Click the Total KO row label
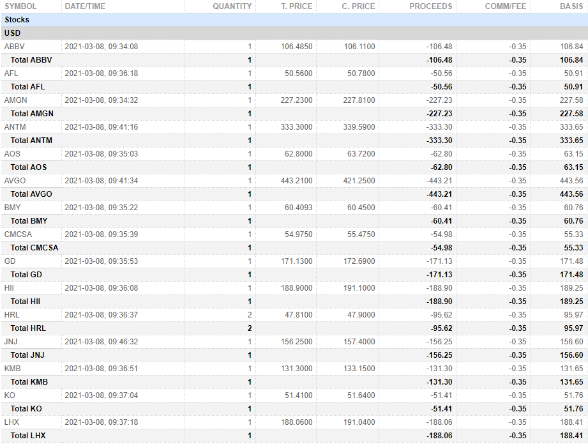 pyautogui.click(x=26, y=409)
